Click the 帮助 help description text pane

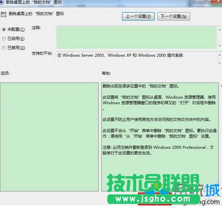[x=160, y=137]
